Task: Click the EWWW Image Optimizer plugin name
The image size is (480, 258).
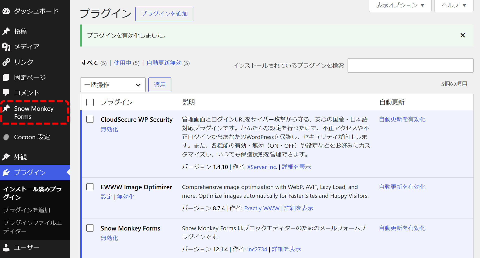Action: pos(136,187)
